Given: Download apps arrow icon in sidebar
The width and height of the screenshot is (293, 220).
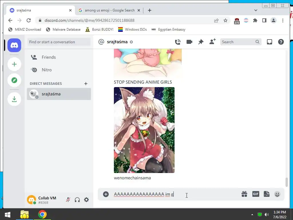Looking at the screenshot, I should tap(14, 99).
